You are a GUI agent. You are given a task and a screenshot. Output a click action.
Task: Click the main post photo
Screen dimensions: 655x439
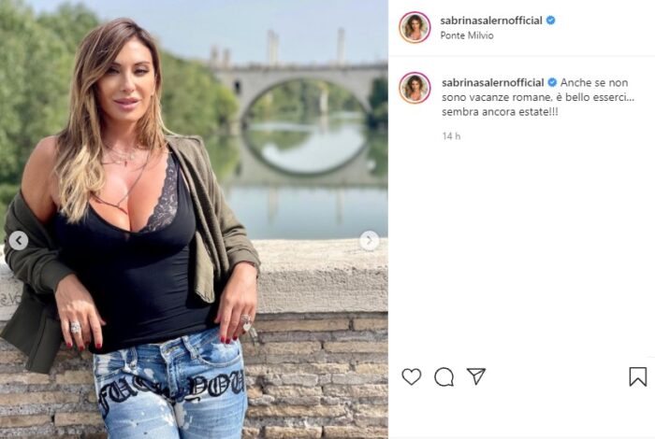click(x=194, y=219)
